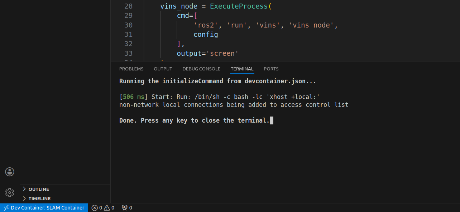This screenshot has height=212, width=460.
Task: Click the Dev Container: SLAM Container label
Action: [47, 208]
